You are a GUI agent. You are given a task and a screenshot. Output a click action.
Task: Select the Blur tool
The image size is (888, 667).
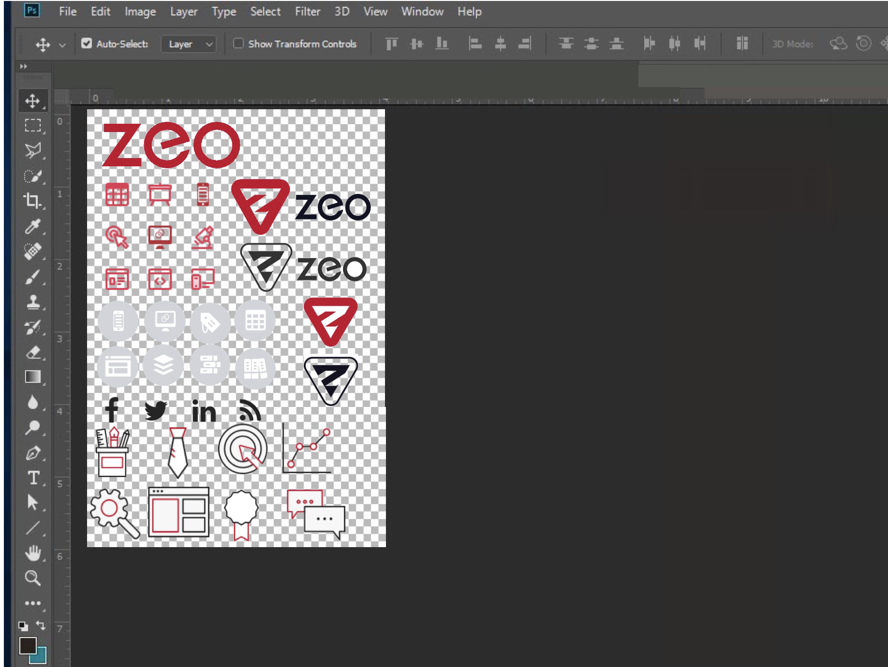pyautogui.click(x=32, y=402)
